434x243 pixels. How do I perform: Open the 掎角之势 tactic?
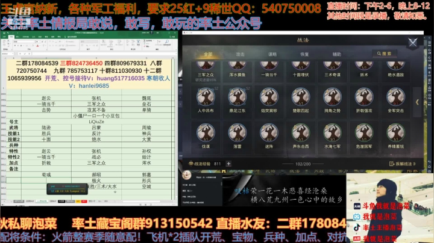[332, 97]
